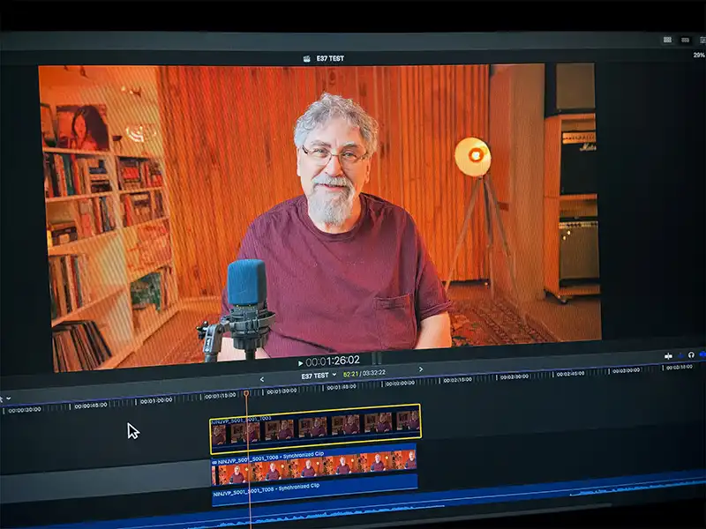Click the clapperboard icon beside the E37 TEST title

(x=309, y=59)
